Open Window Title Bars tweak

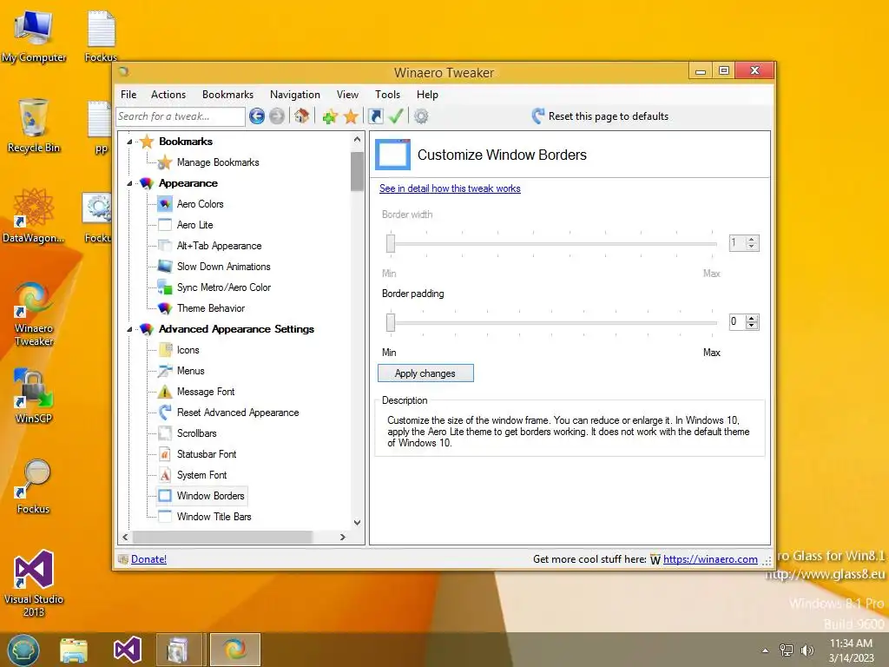point(214,517)
